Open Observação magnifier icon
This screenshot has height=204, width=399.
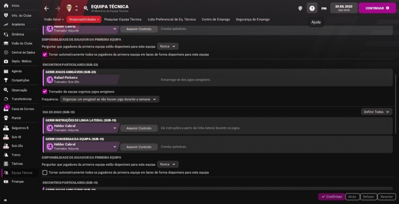point(6,90)
